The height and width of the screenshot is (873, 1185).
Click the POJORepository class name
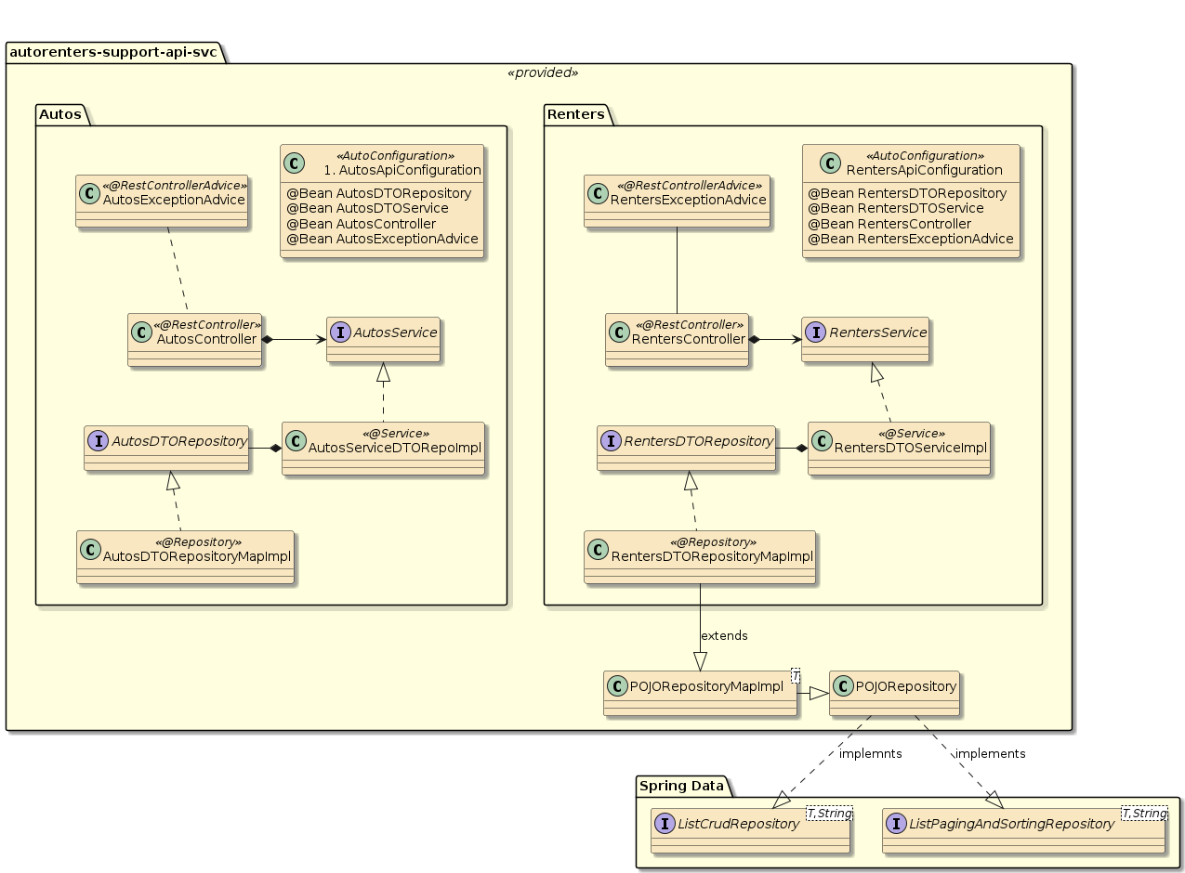(x=906, y=686)
